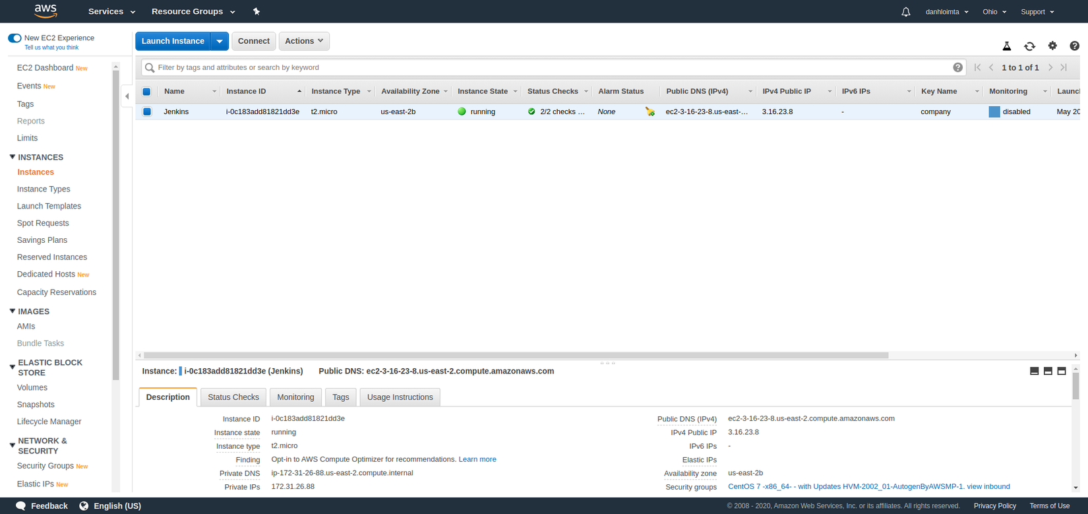Open the help question mark icon in toolbar

click(x=1074, y=46)
